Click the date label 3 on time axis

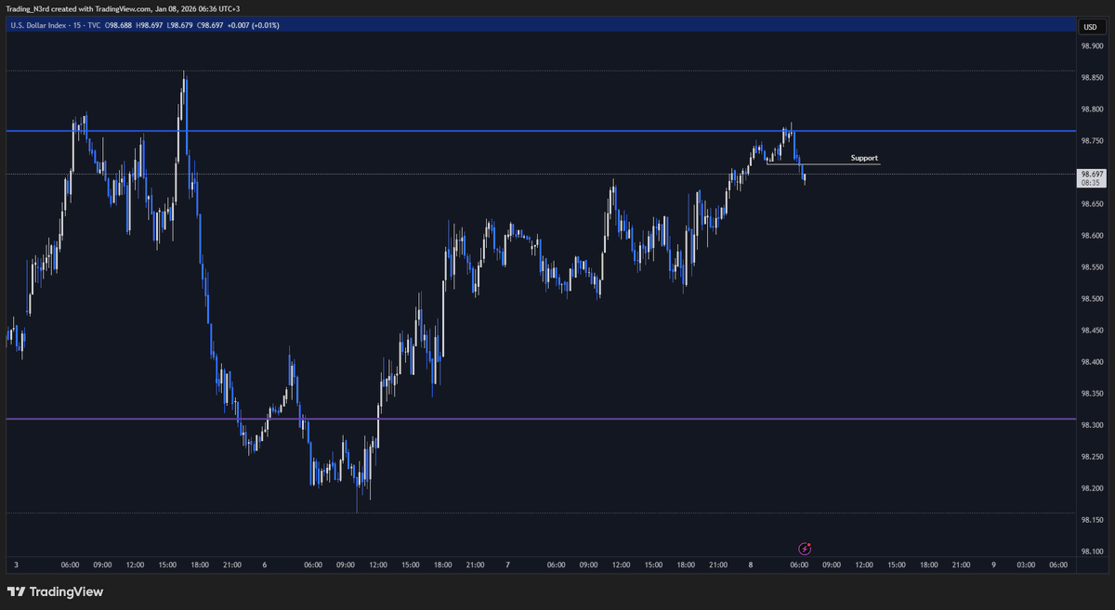pyautogui.click(x=16, y=564)
